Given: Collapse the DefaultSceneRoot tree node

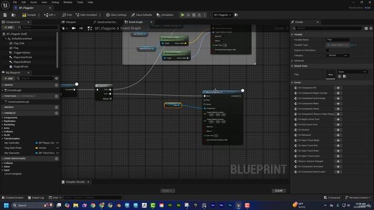Looking at the screenshot, I should point(6,38).
